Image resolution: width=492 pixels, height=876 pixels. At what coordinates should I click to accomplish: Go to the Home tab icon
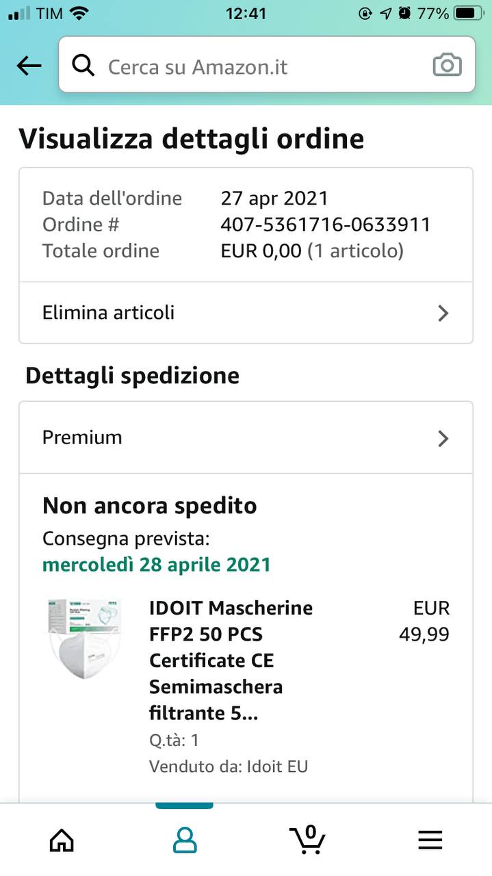[62, 839]
